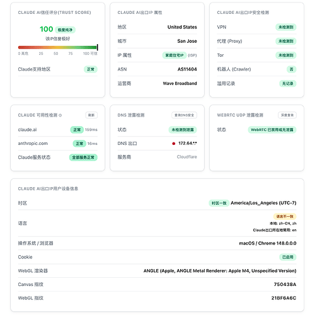Click the 正常 badge in the claude.ai row
327x315 pixels.
(x=77, y=130)
